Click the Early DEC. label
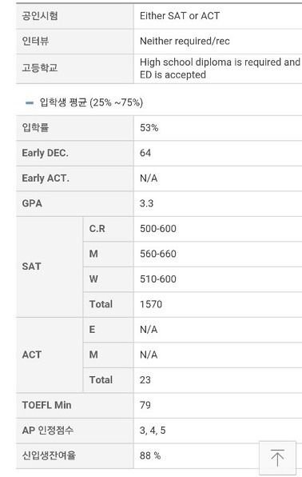302x477 pixels. [x=45, y=153]
